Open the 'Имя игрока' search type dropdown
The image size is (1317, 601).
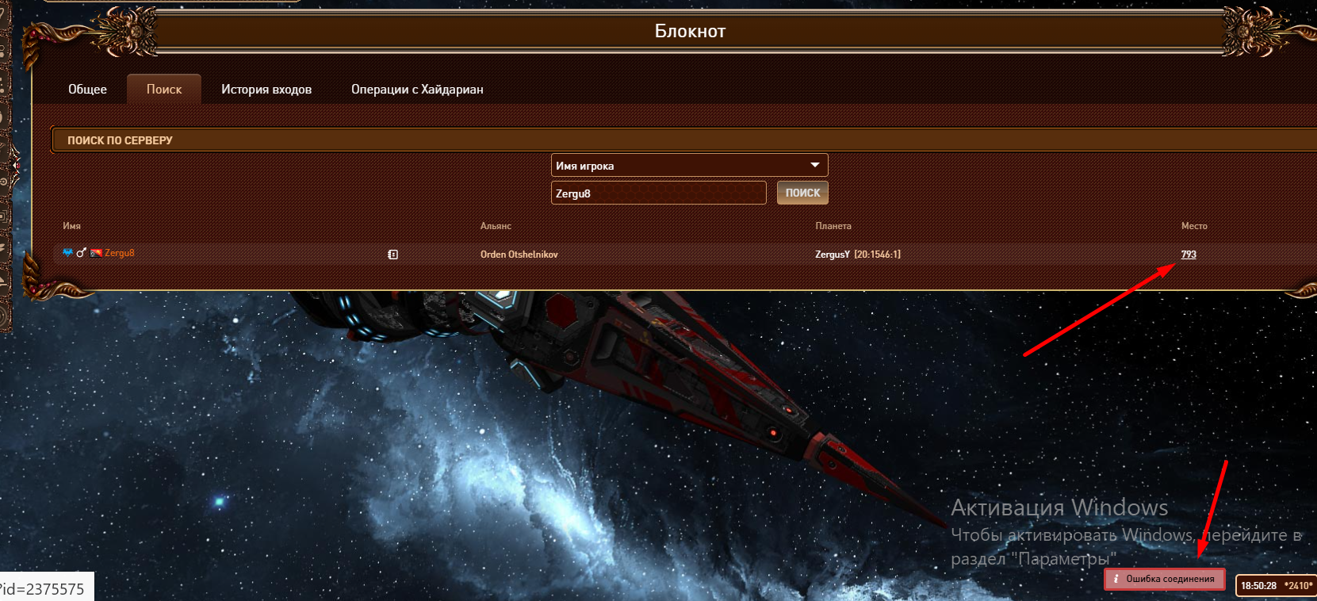click(x=689, y=165)
